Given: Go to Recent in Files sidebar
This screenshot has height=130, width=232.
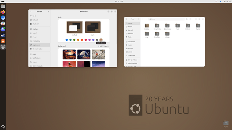Looking at the screenshot, I should click(132, 27).
